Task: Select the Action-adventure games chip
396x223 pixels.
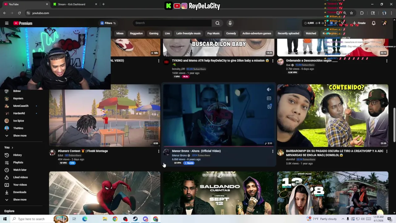Action: click(x=256, y=33)
